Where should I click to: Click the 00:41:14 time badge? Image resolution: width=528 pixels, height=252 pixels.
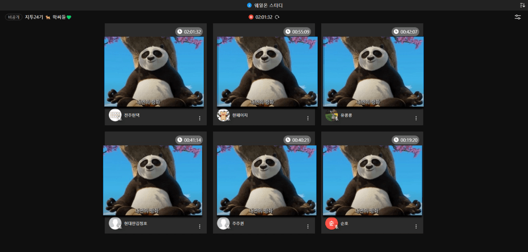point(189,140)
